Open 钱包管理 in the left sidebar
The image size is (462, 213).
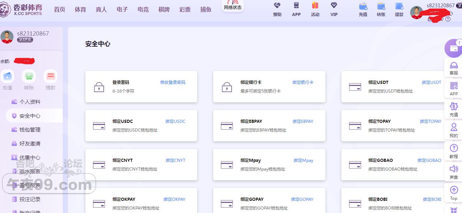(30, 130)
